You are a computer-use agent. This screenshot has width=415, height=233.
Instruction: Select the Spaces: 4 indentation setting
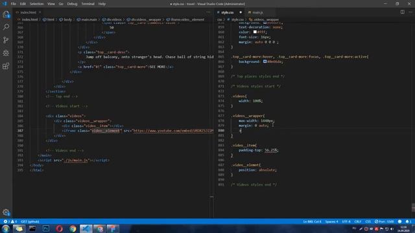tap(331, 221)
